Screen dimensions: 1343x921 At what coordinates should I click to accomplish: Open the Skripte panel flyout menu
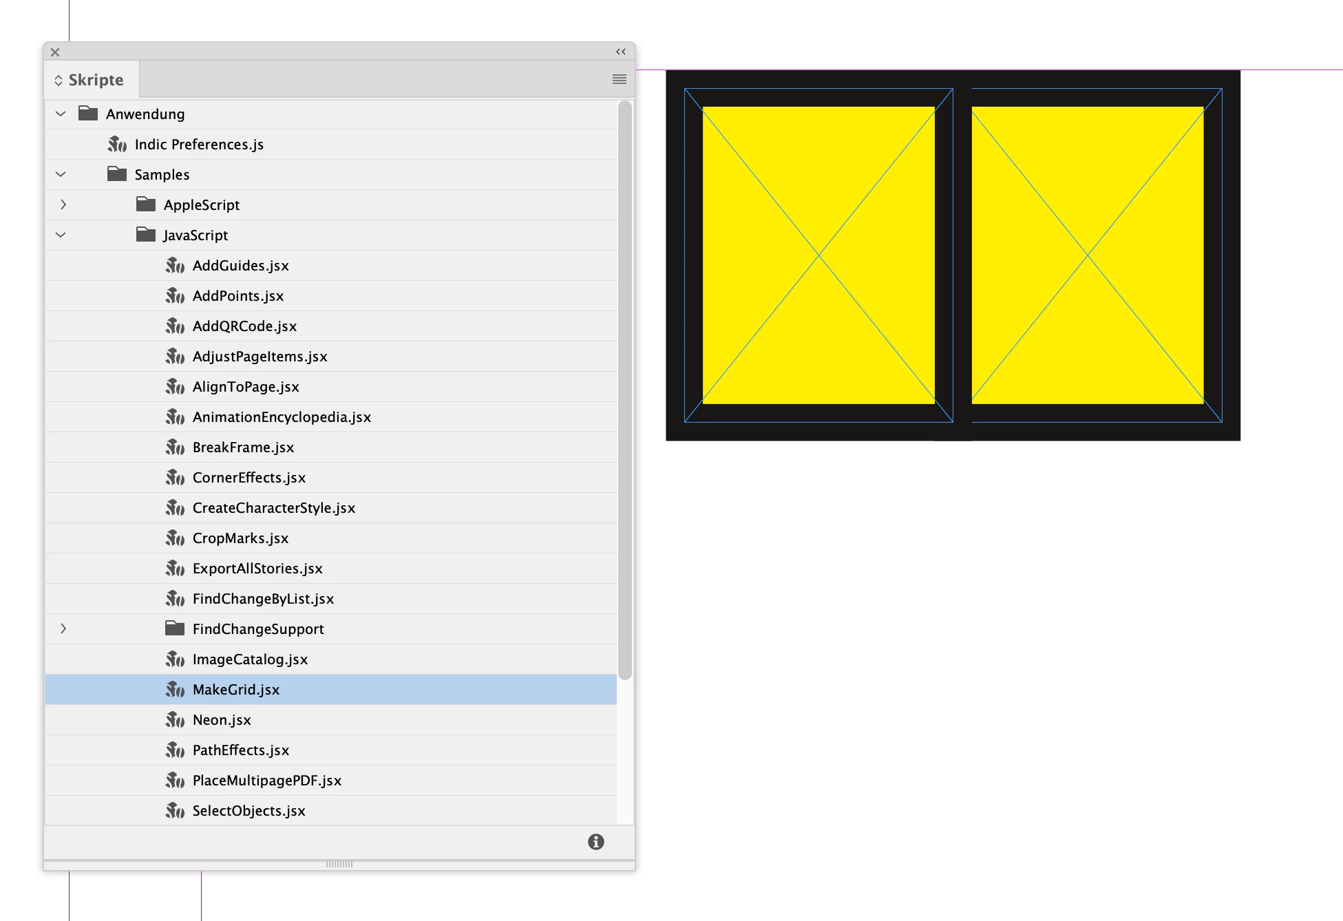(619, 79)
